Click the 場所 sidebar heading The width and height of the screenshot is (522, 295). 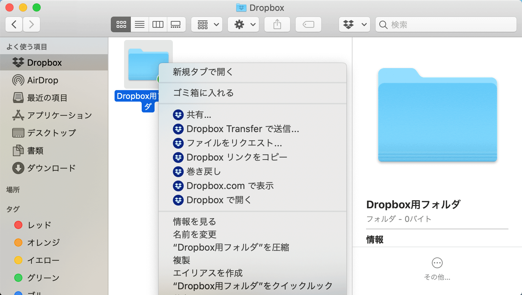pyautogui.click(x=13, y=190)
